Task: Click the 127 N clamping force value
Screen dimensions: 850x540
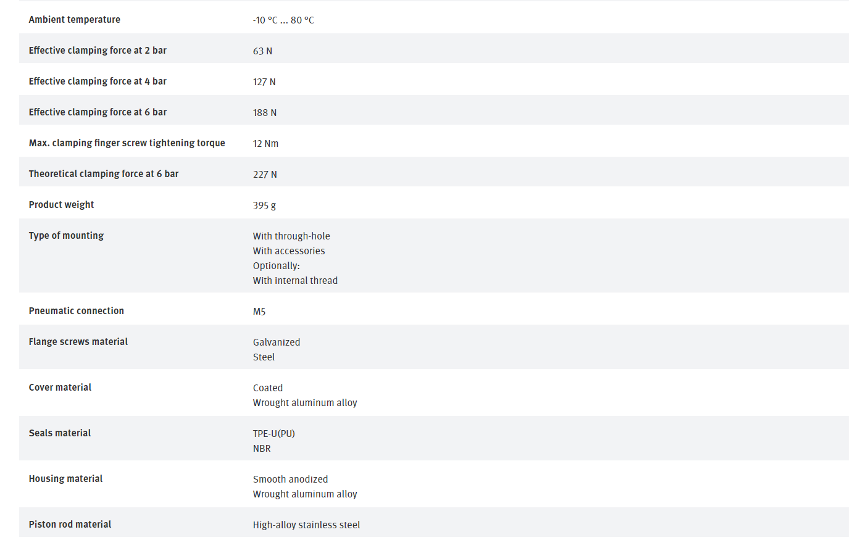Action: tap(264, 82)
